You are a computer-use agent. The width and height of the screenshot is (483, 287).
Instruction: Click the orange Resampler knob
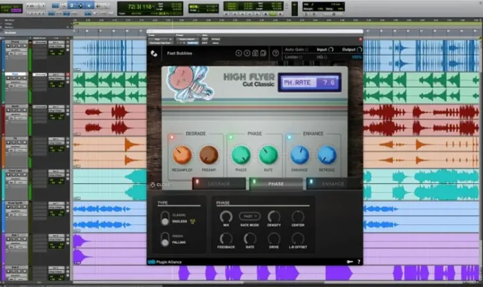point(182,155)
